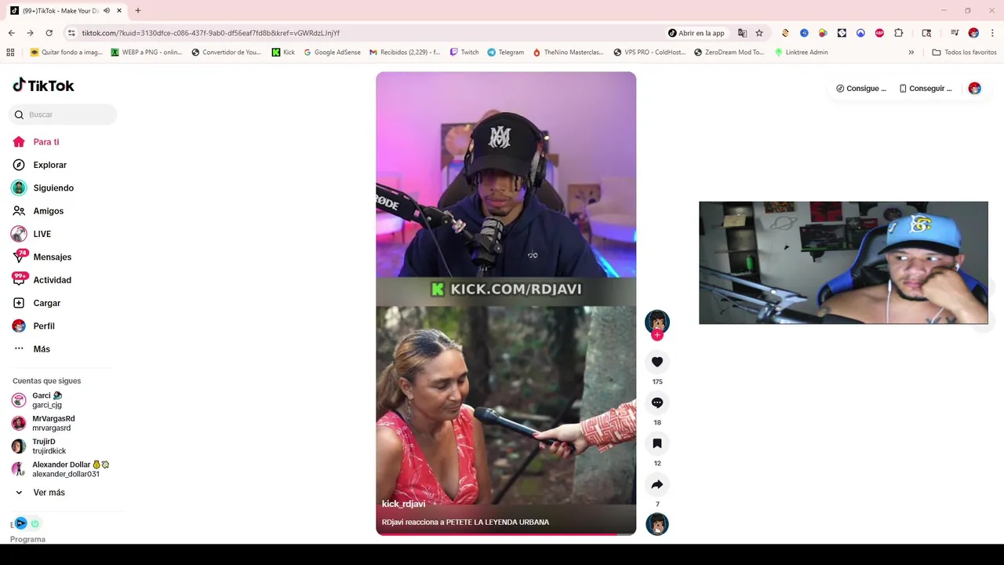
Task: Click the browser forward arrow
Action: point(30,33)
